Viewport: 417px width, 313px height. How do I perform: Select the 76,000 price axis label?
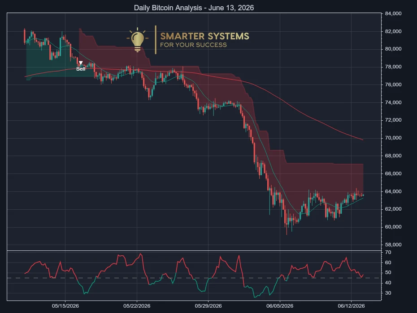point(393,85)
